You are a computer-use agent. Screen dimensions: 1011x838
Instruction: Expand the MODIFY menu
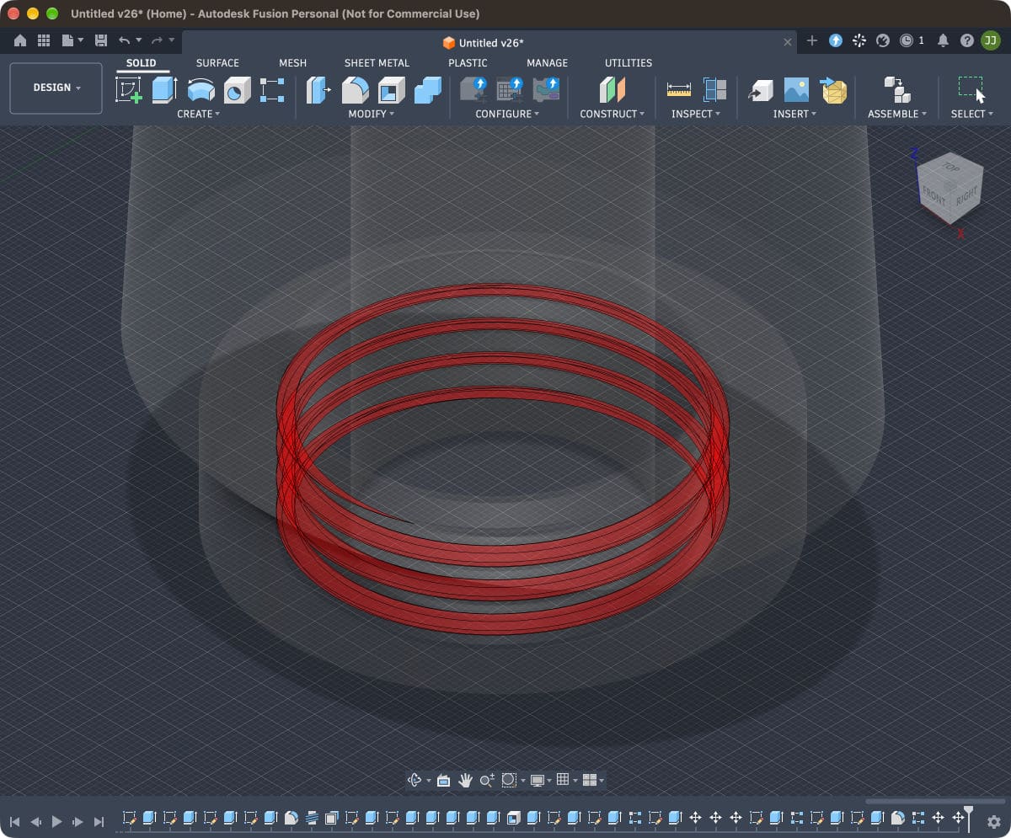pos(372,114)
